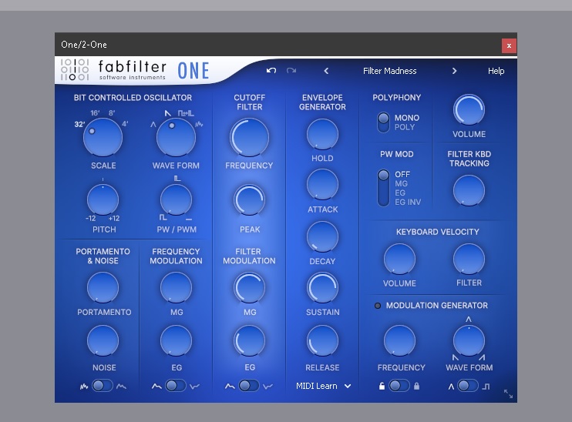
Task: Go to next preset arrow
Action: click(x=454, y=71)
